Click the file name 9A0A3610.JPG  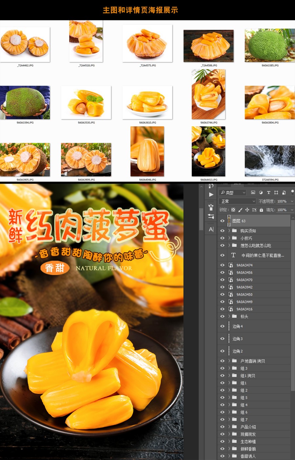[x=147, y=123]
